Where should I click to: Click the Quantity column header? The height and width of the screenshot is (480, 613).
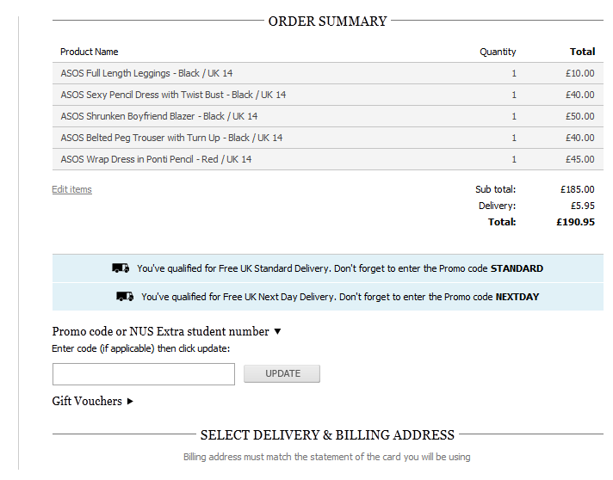point(498,52)
